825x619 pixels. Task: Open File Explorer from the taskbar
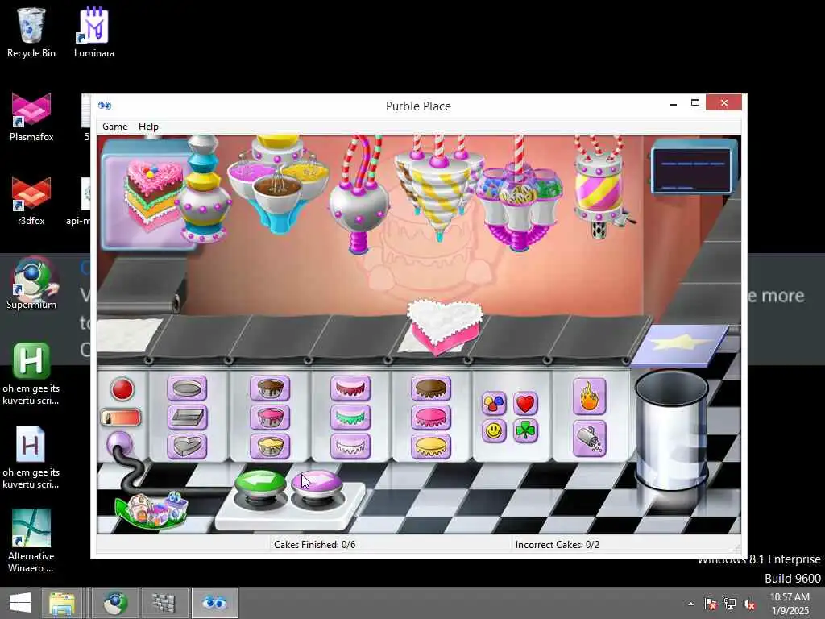(62, 603)
